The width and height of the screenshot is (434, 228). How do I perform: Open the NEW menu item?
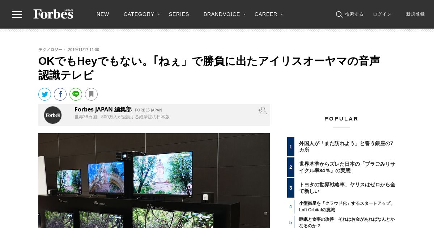[x=103, y=14]
